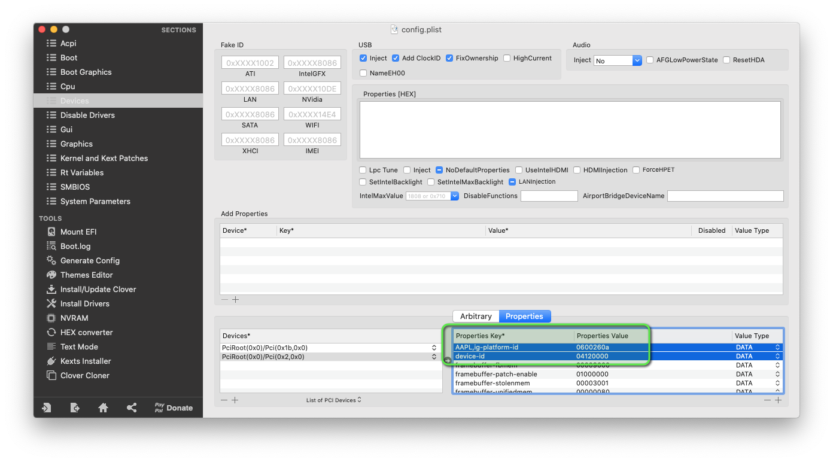Screen dimensions: 833x462
Task: Remove selected device with minus button
Action: [224, 400]
